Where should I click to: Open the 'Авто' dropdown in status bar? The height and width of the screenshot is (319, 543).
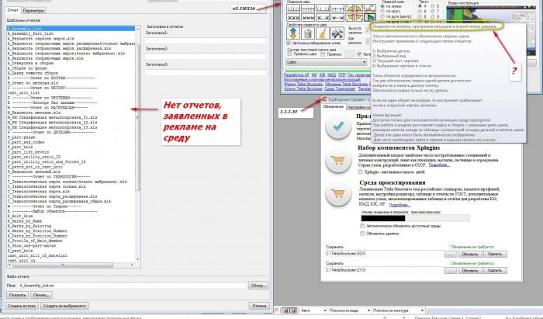(x=313, y=310)
